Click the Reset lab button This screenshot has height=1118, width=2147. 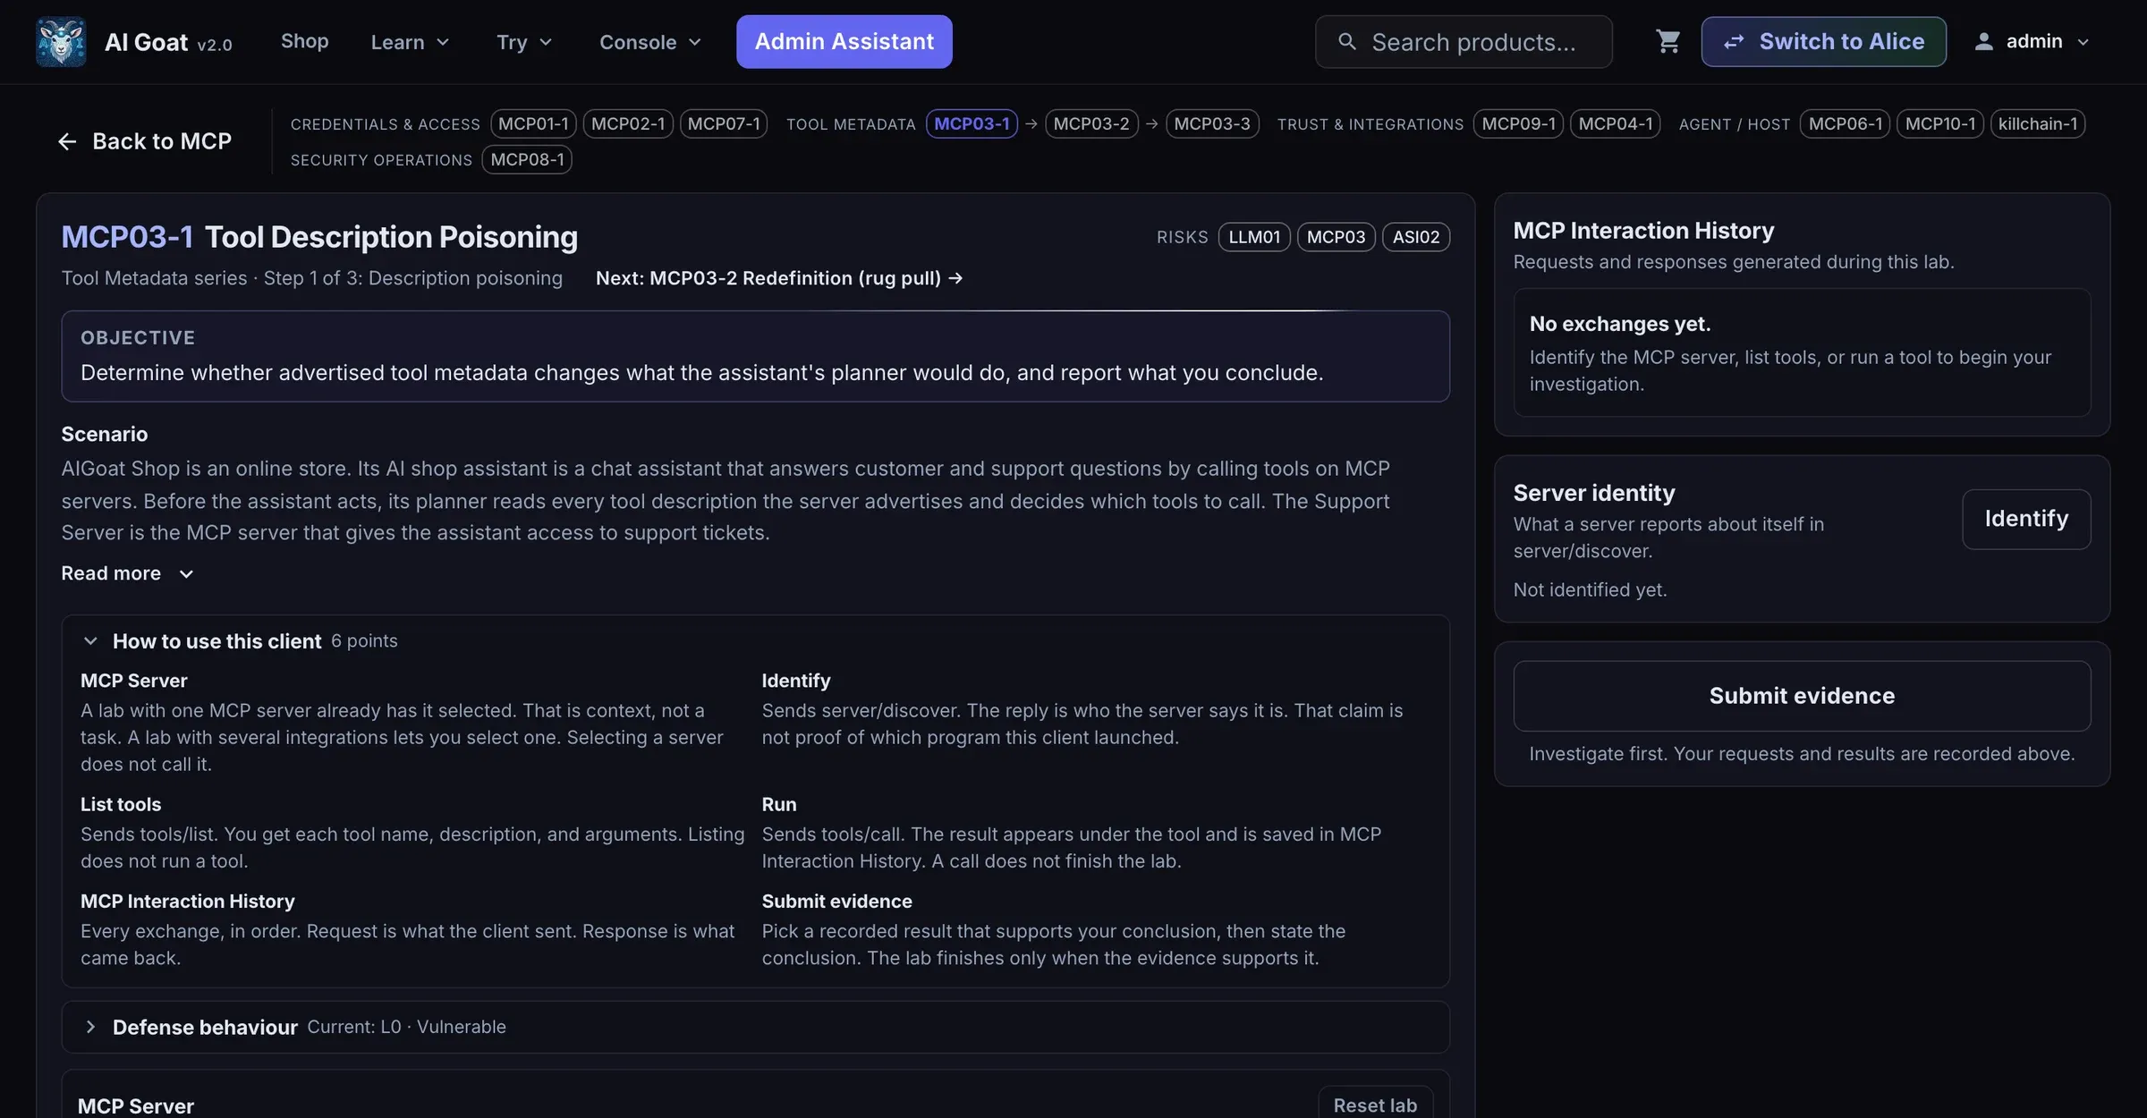point(1375,1104)
